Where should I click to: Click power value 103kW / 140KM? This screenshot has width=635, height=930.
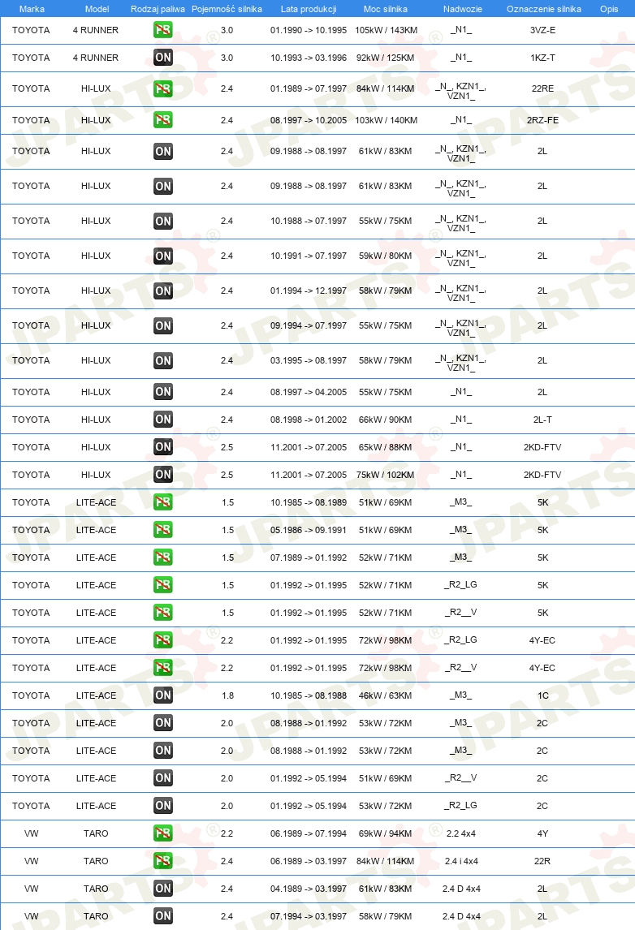pyautogui.click(x=386, y=120)
